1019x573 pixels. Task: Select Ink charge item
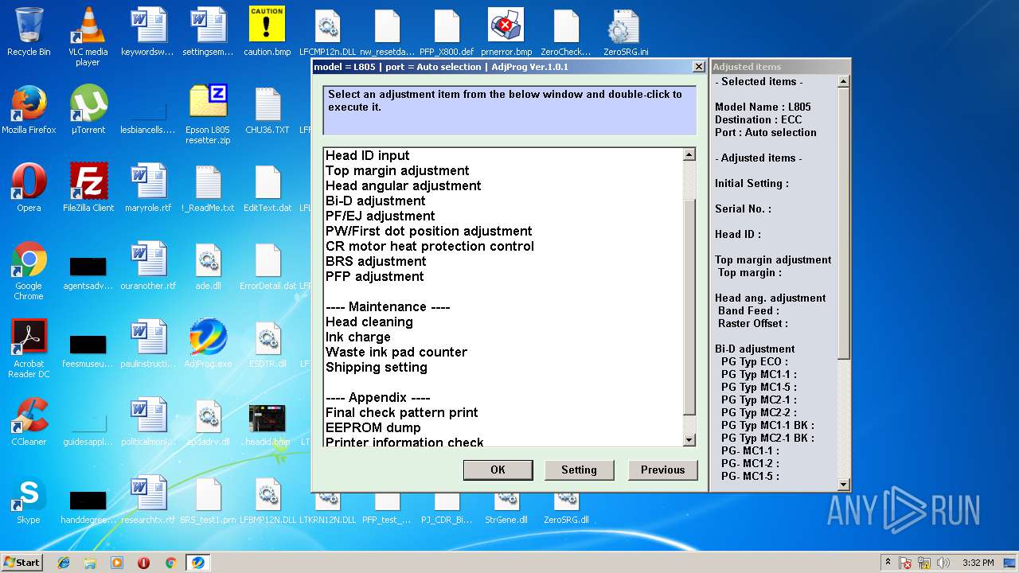358,337
